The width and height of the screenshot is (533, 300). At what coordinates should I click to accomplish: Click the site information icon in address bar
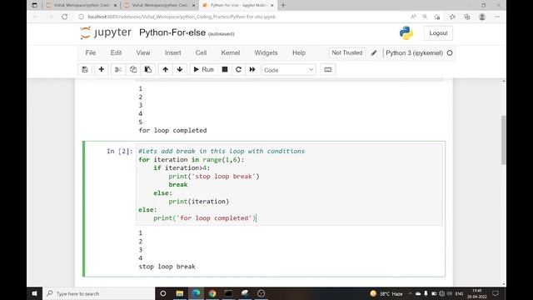tap(81, 17)
